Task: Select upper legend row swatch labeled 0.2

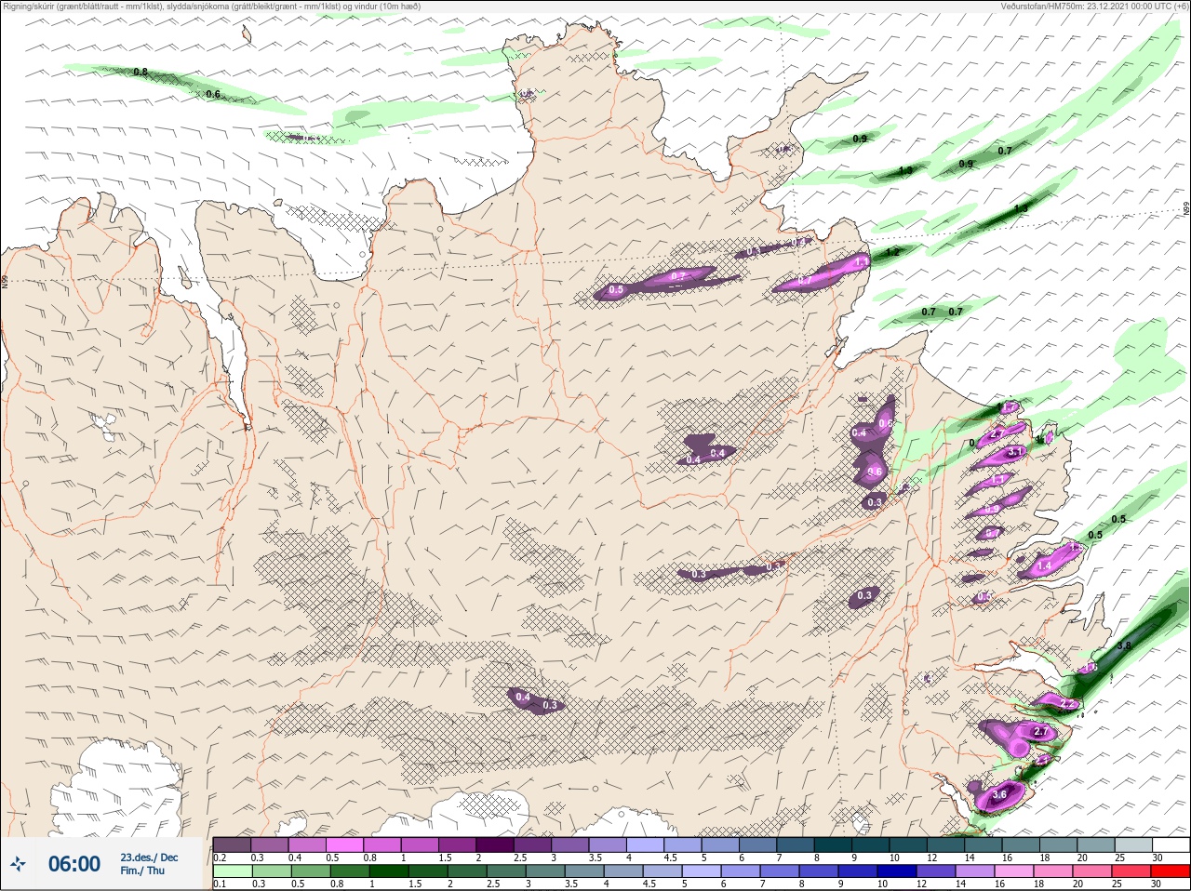Action: tap(232, 844)
